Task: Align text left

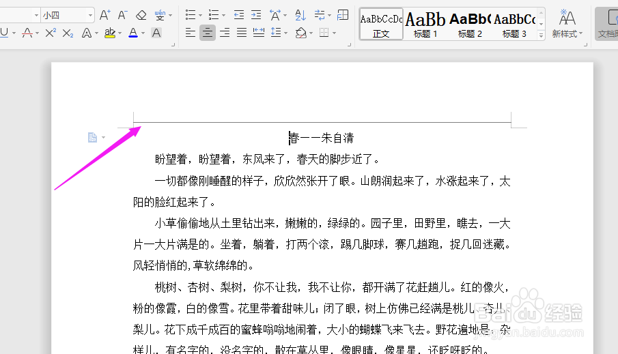Action: pos(191,33)
